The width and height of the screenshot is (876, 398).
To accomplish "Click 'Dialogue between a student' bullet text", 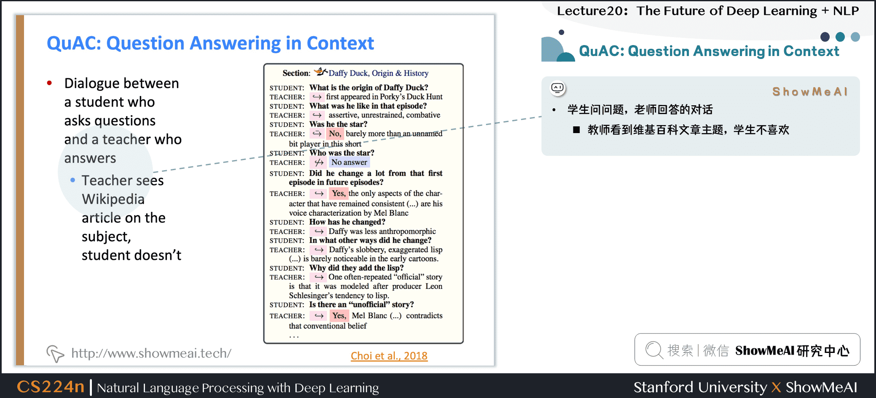I will (123, 121).
